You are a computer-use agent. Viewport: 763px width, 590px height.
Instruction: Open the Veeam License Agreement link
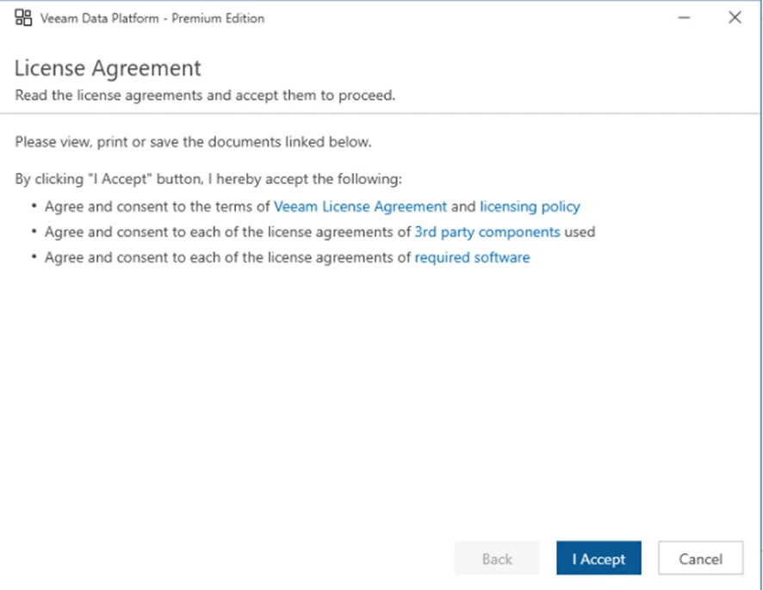pyautogui.click(x=360, y=206)
